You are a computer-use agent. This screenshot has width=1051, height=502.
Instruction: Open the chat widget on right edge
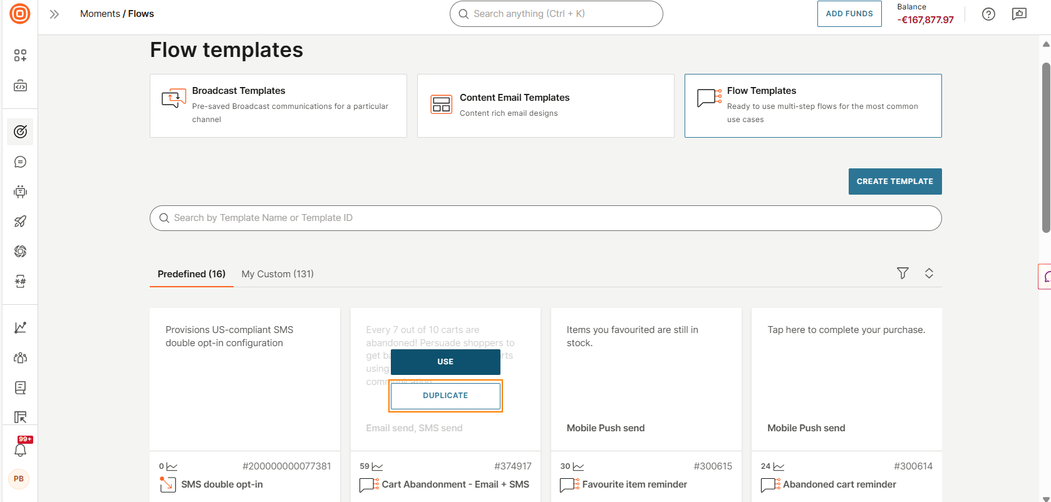1045,277
